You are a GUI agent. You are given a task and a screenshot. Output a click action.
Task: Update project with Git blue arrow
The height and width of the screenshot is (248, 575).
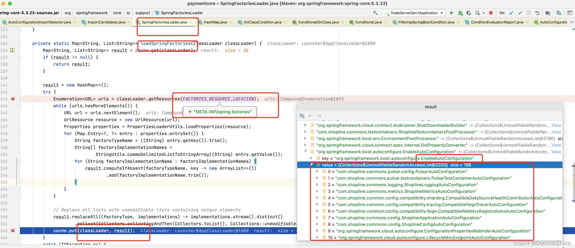tap(511, 13)
